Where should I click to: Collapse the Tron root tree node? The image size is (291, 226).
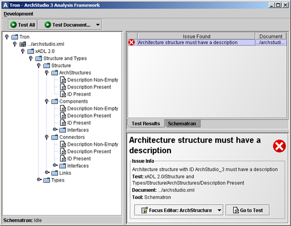click(7, 37)
